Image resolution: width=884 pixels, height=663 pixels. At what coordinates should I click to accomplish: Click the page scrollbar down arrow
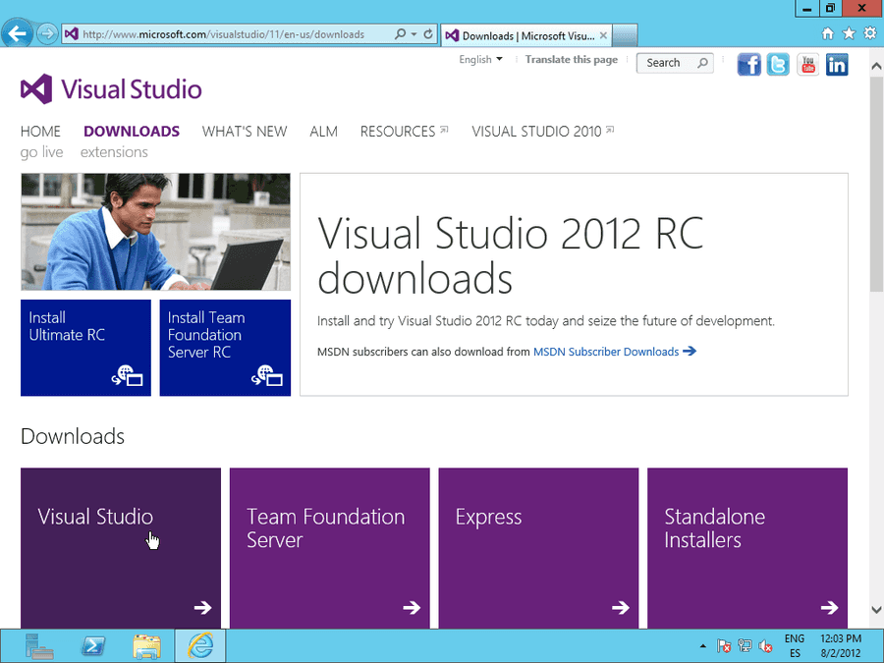(x=877, y=609)
